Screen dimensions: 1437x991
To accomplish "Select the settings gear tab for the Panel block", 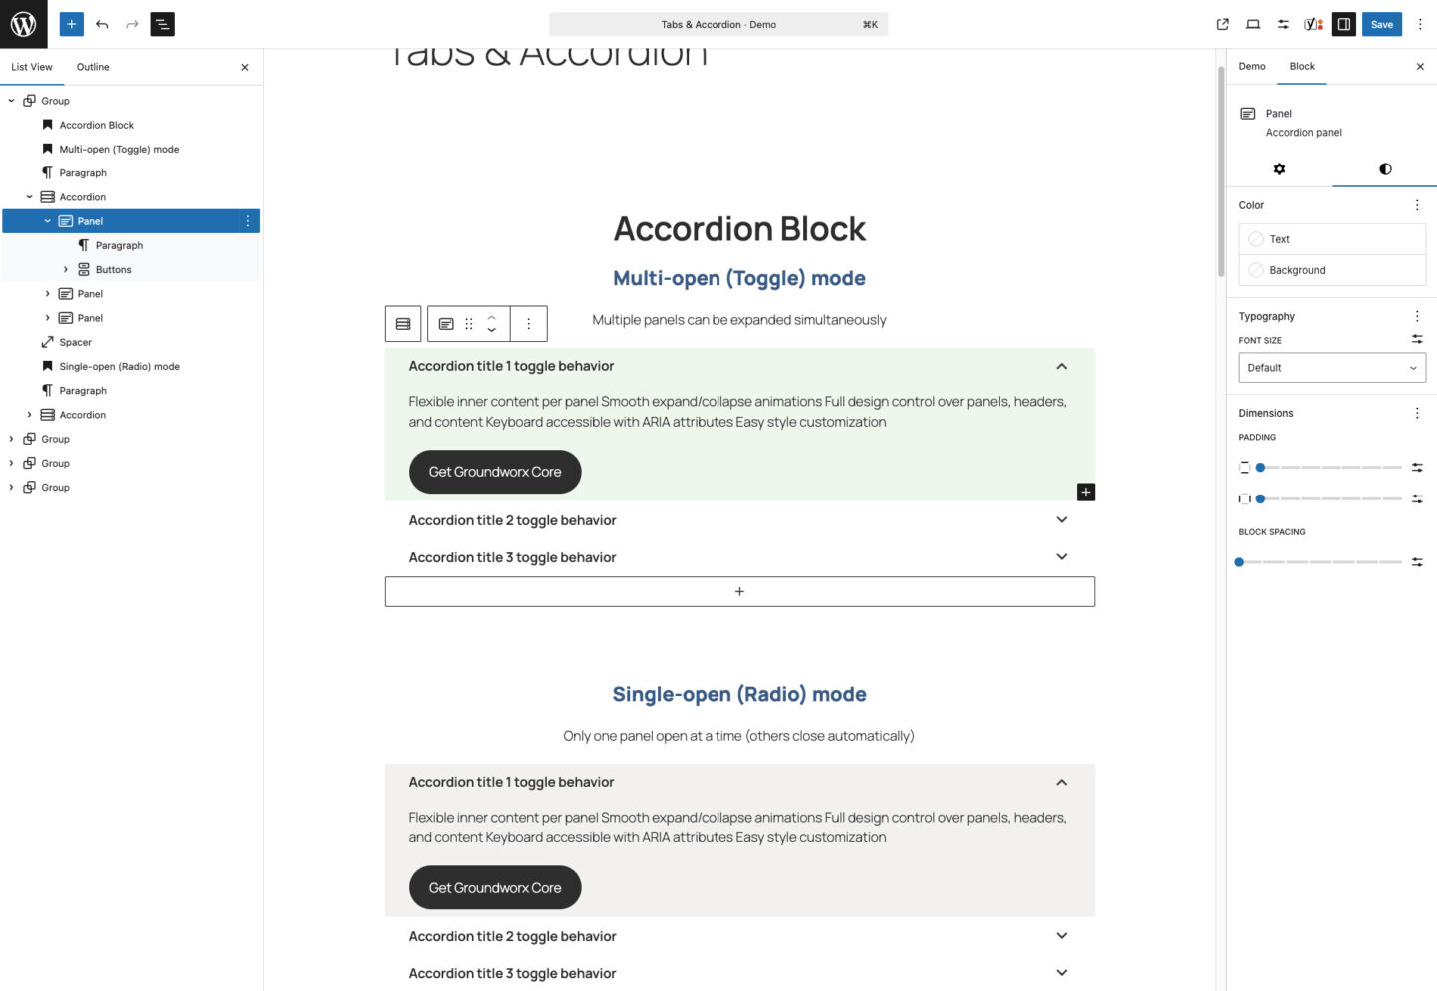I will coord(1280,169).
